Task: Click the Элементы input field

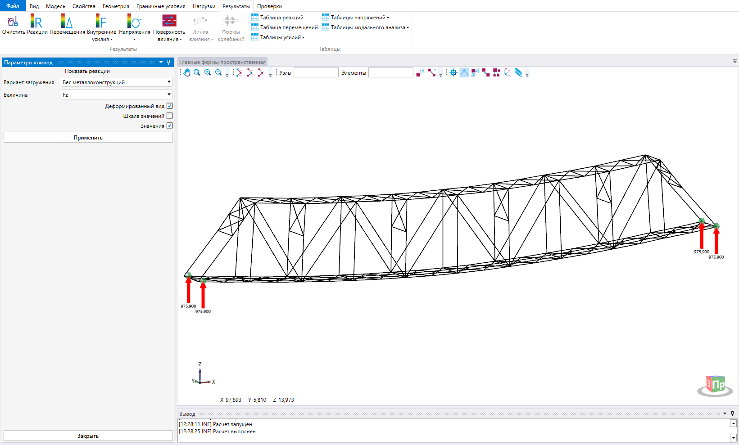Action: (x=390, y=72)
